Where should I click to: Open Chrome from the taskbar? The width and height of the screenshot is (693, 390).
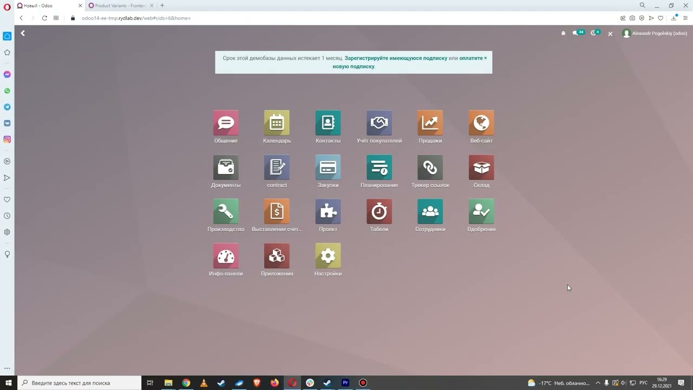tap(186, 383)
